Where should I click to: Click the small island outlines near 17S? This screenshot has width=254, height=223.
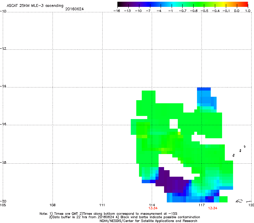[239, 151]
